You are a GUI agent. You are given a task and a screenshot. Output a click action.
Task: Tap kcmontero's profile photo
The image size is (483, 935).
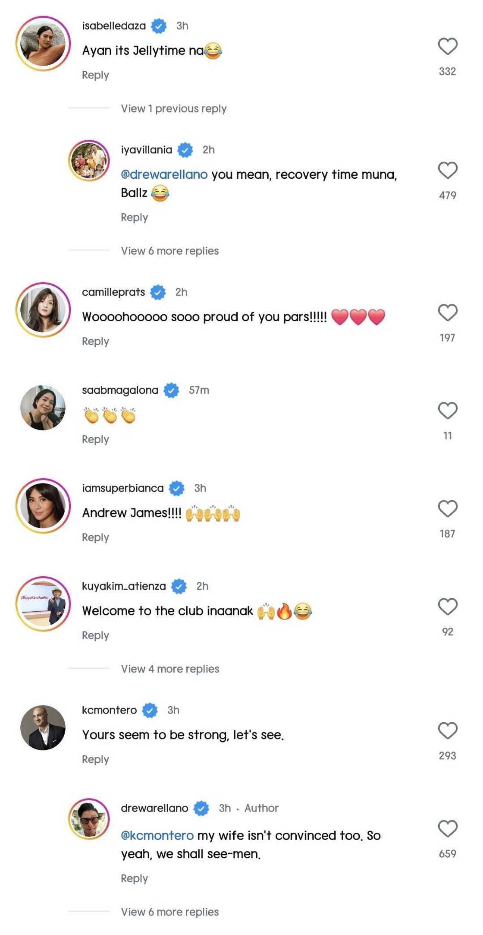pyautogui.click(x=43, y=728)
